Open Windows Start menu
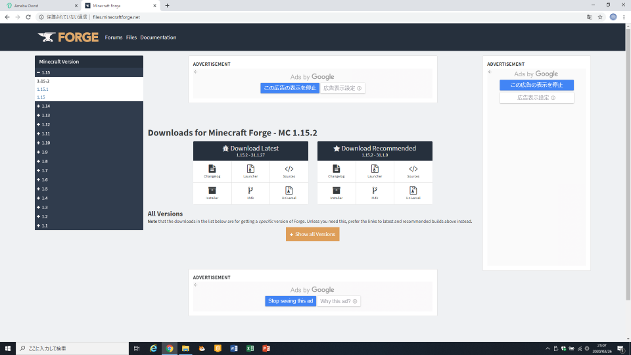This screenshot has width=631, height=355. click(x=8, y=348)
